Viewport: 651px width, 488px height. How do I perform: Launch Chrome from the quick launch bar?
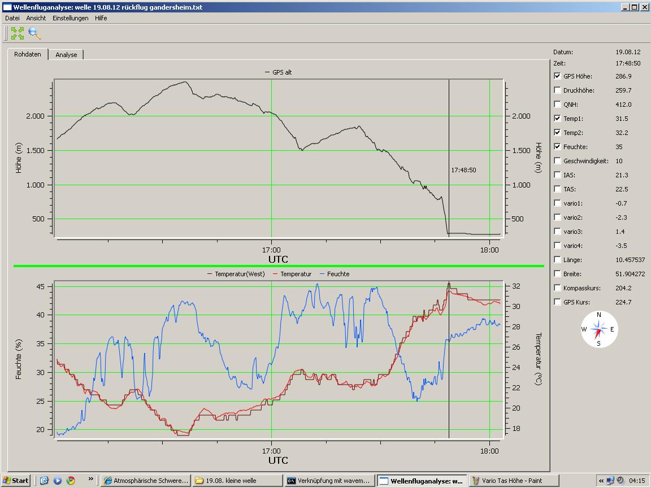pos(71,481)
